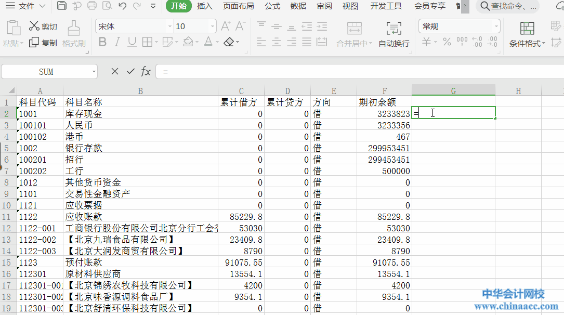564x315 pixels.
Task: Click the Cut (剪切) button
Action: (43, 26)
